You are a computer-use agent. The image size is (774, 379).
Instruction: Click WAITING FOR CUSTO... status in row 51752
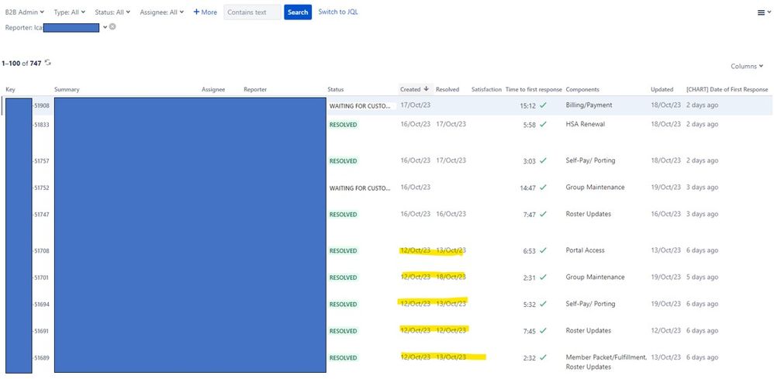(x=360, y=188)
